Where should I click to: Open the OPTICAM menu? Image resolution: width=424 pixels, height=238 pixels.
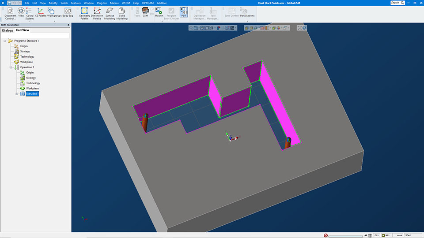(148, 3)
